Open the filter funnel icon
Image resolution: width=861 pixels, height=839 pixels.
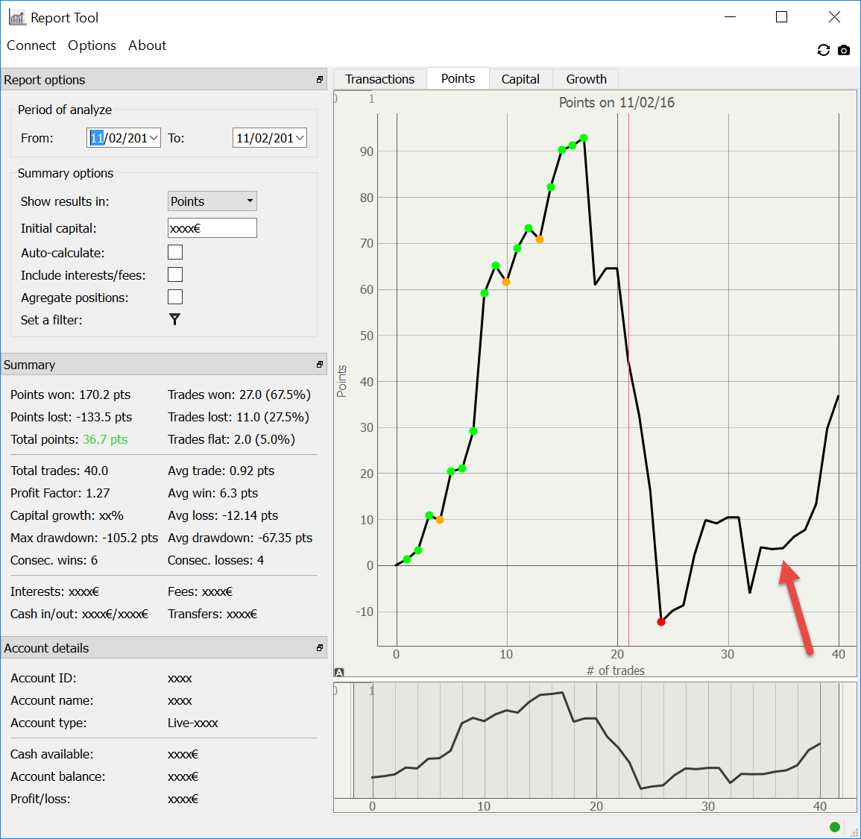174,319
